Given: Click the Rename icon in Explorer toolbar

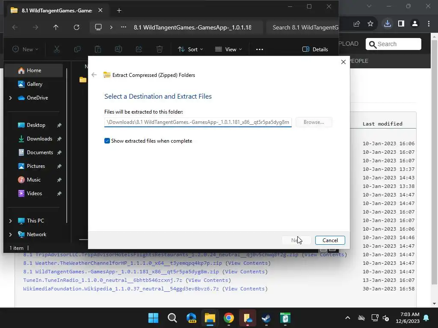Looking at the screenshot, I should coord(118,50).
